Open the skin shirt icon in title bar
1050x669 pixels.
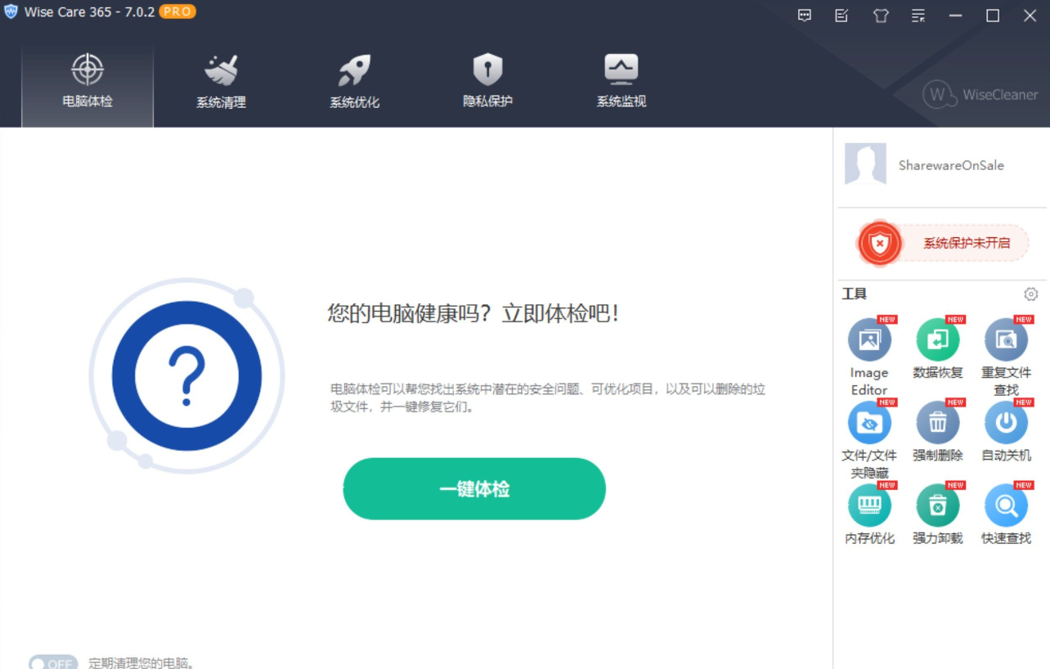coord(881,16)
